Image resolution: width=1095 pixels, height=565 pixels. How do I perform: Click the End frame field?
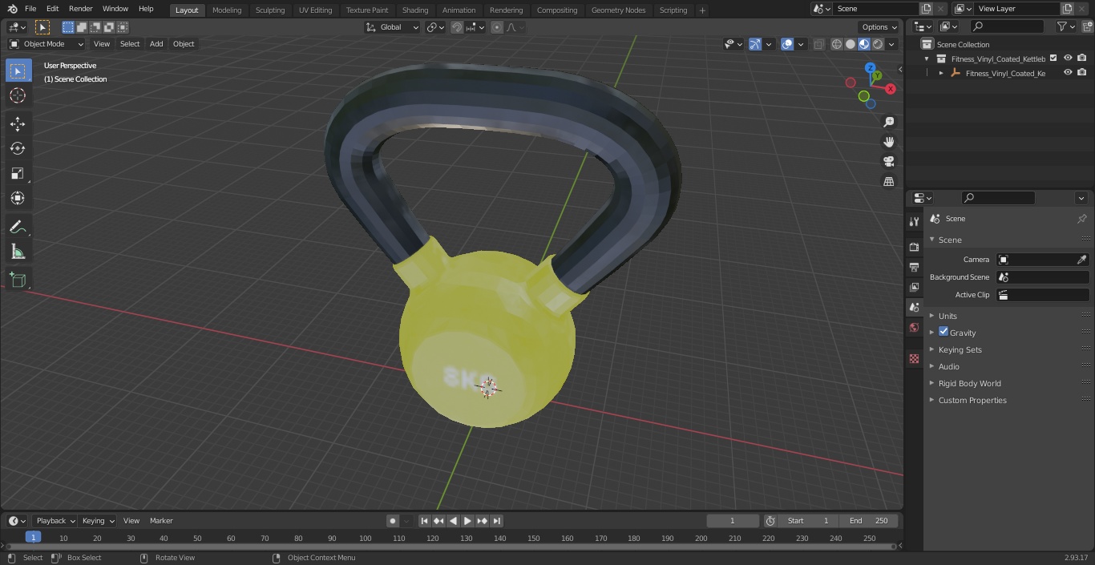869,521
